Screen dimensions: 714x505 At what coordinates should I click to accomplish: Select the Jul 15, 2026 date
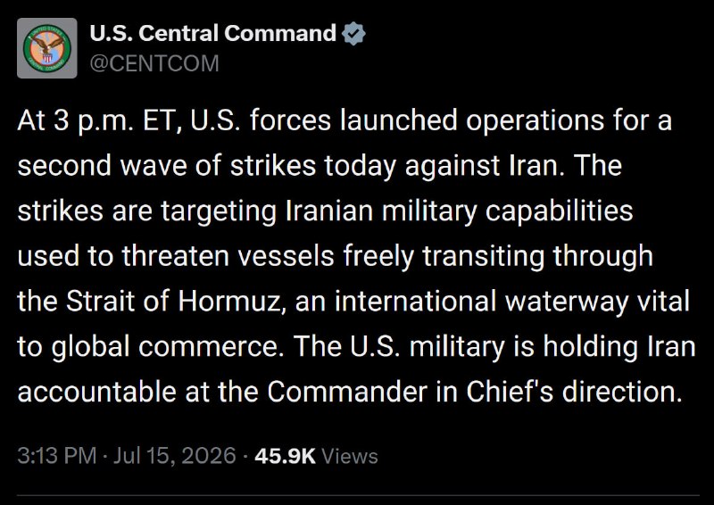(174, 456)
